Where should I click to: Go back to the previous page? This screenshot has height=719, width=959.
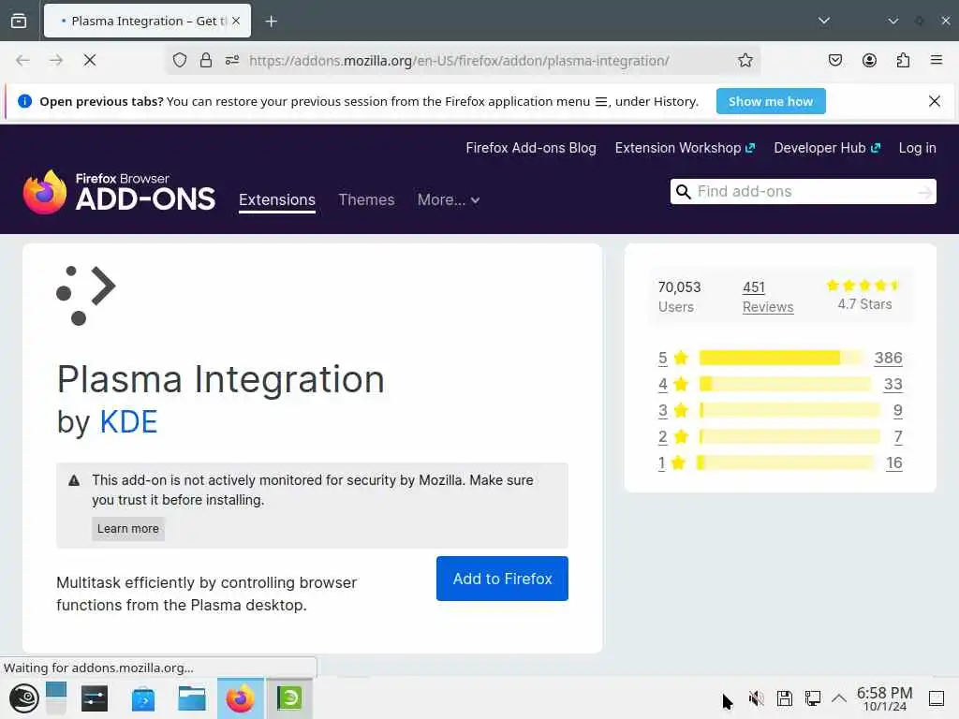pos(22,60)
